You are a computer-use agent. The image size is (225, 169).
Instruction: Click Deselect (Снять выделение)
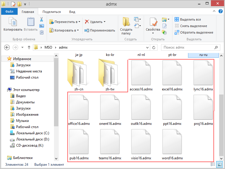tap(191, 26)
